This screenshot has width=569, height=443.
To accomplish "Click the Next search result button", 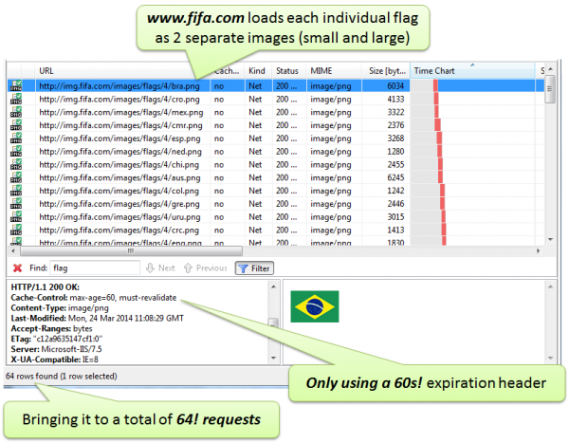I will (x=160, y=268).
